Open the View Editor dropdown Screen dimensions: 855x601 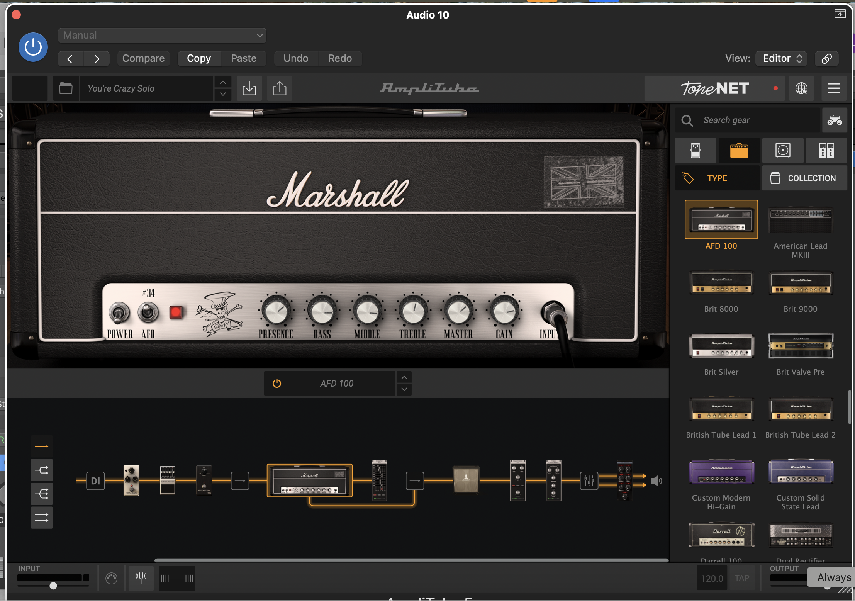[x=782, y=59]
